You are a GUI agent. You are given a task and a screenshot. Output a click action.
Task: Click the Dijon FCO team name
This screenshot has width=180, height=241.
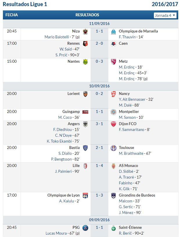point(127,124)
